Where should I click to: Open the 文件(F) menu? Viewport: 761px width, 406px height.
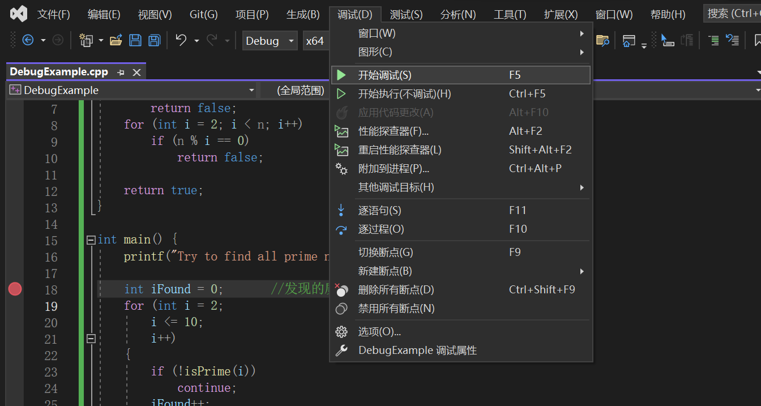click(x=54, y=14)
